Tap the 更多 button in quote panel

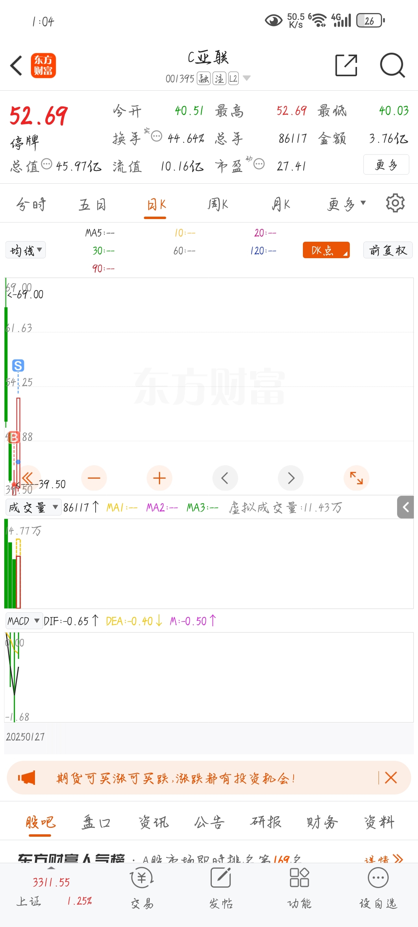point(386,165)
